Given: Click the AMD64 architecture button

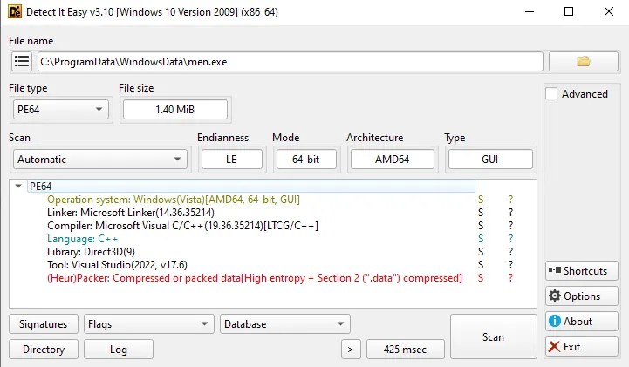Looking at the screenshot, I should tap(393, 159).
